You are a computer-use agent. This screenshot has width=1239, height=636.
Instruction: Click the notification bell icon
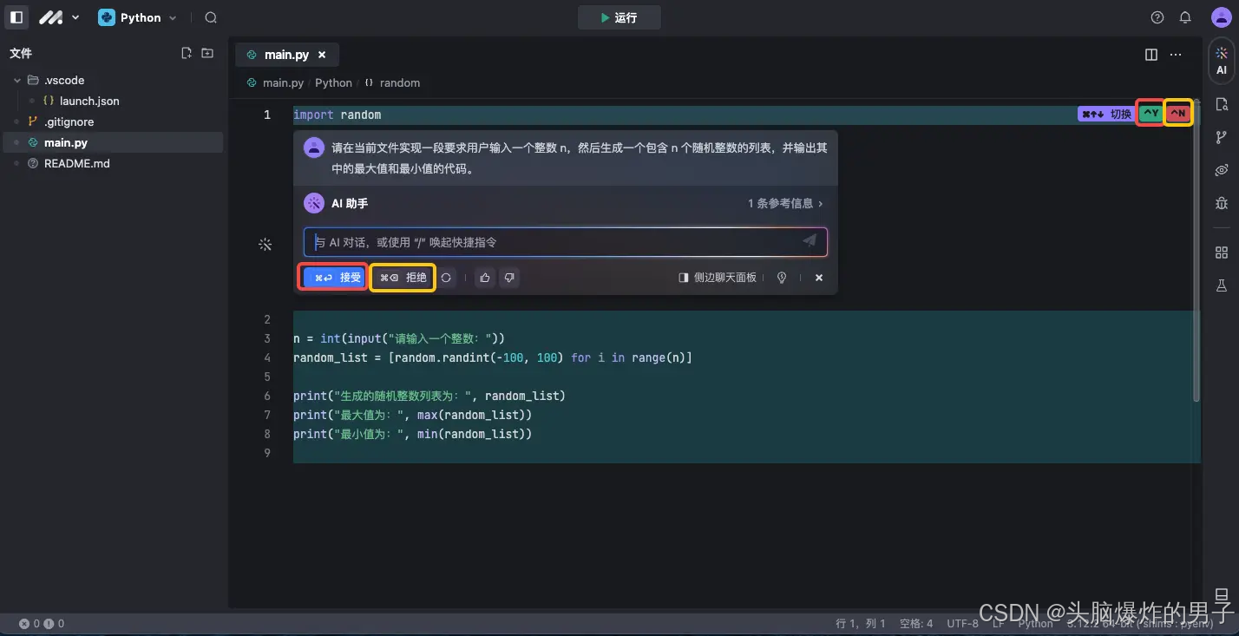(x=1185, y=16)
